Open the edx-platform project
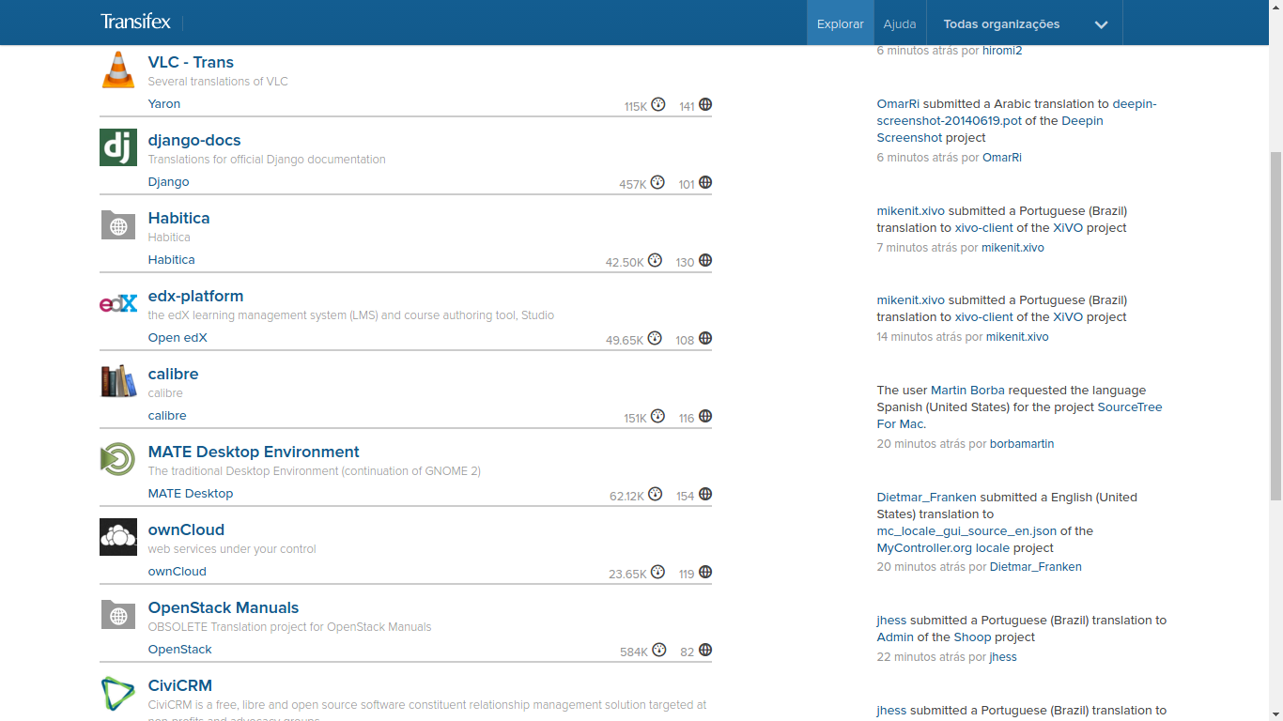Viewport: 1283px width, 721px height. tap(195, 296)
